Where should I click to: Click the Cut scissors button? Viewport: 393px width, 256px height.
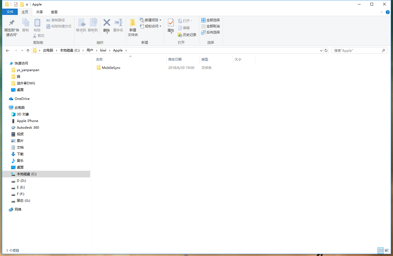[x=38, y=36]
